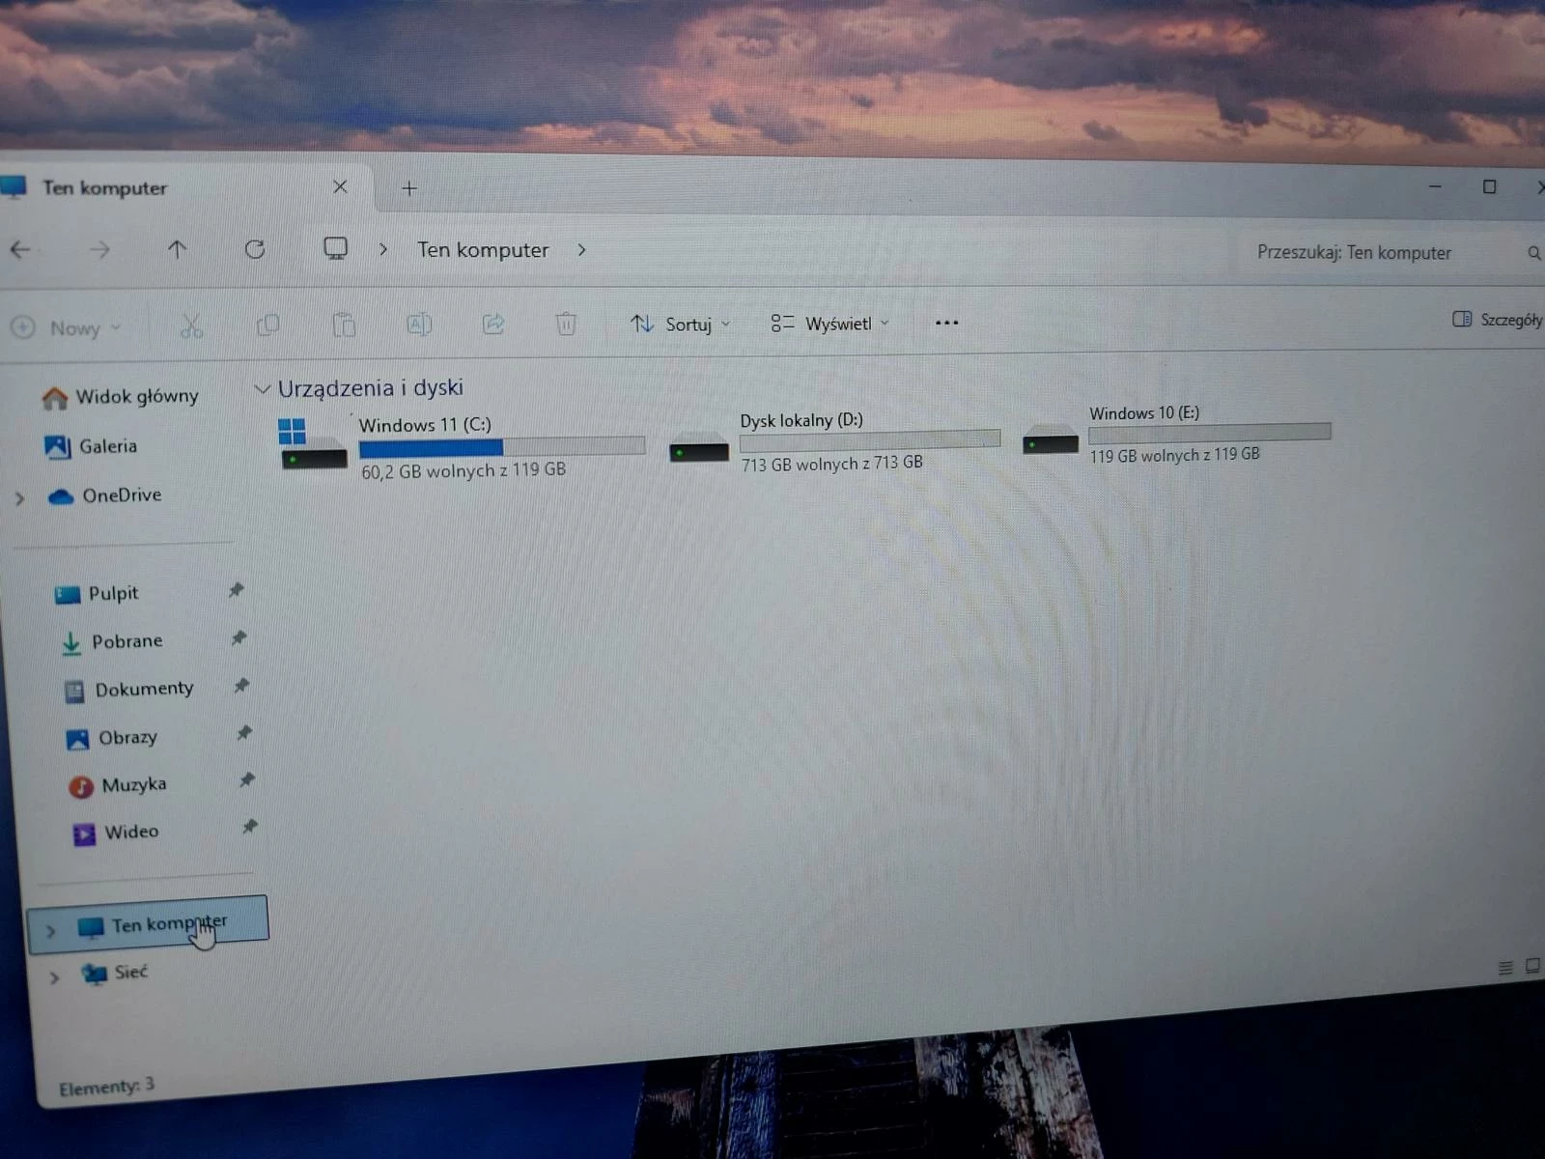Switch to large icons view in status bar

[x=1531, y=965]
